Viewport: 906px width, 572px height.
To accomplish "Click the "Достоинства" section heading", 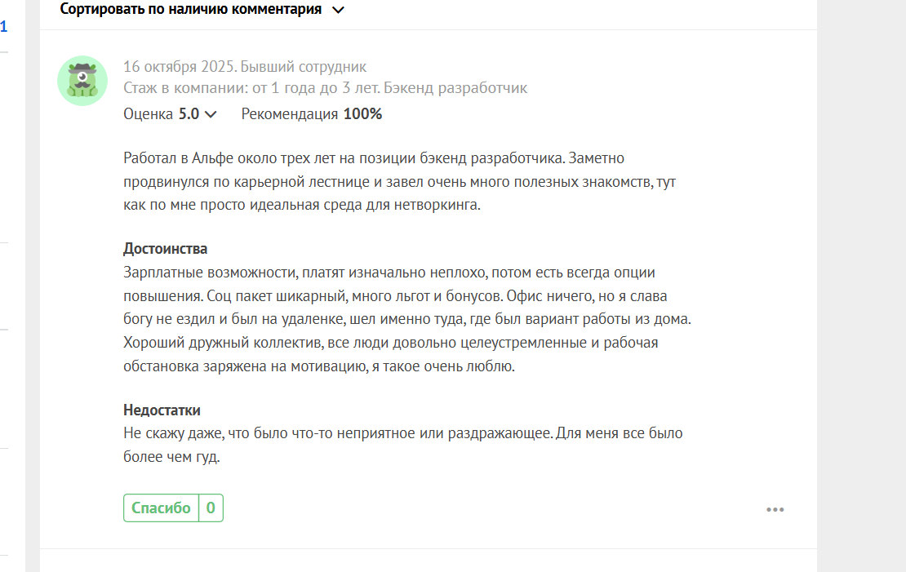I will point(165,249).
